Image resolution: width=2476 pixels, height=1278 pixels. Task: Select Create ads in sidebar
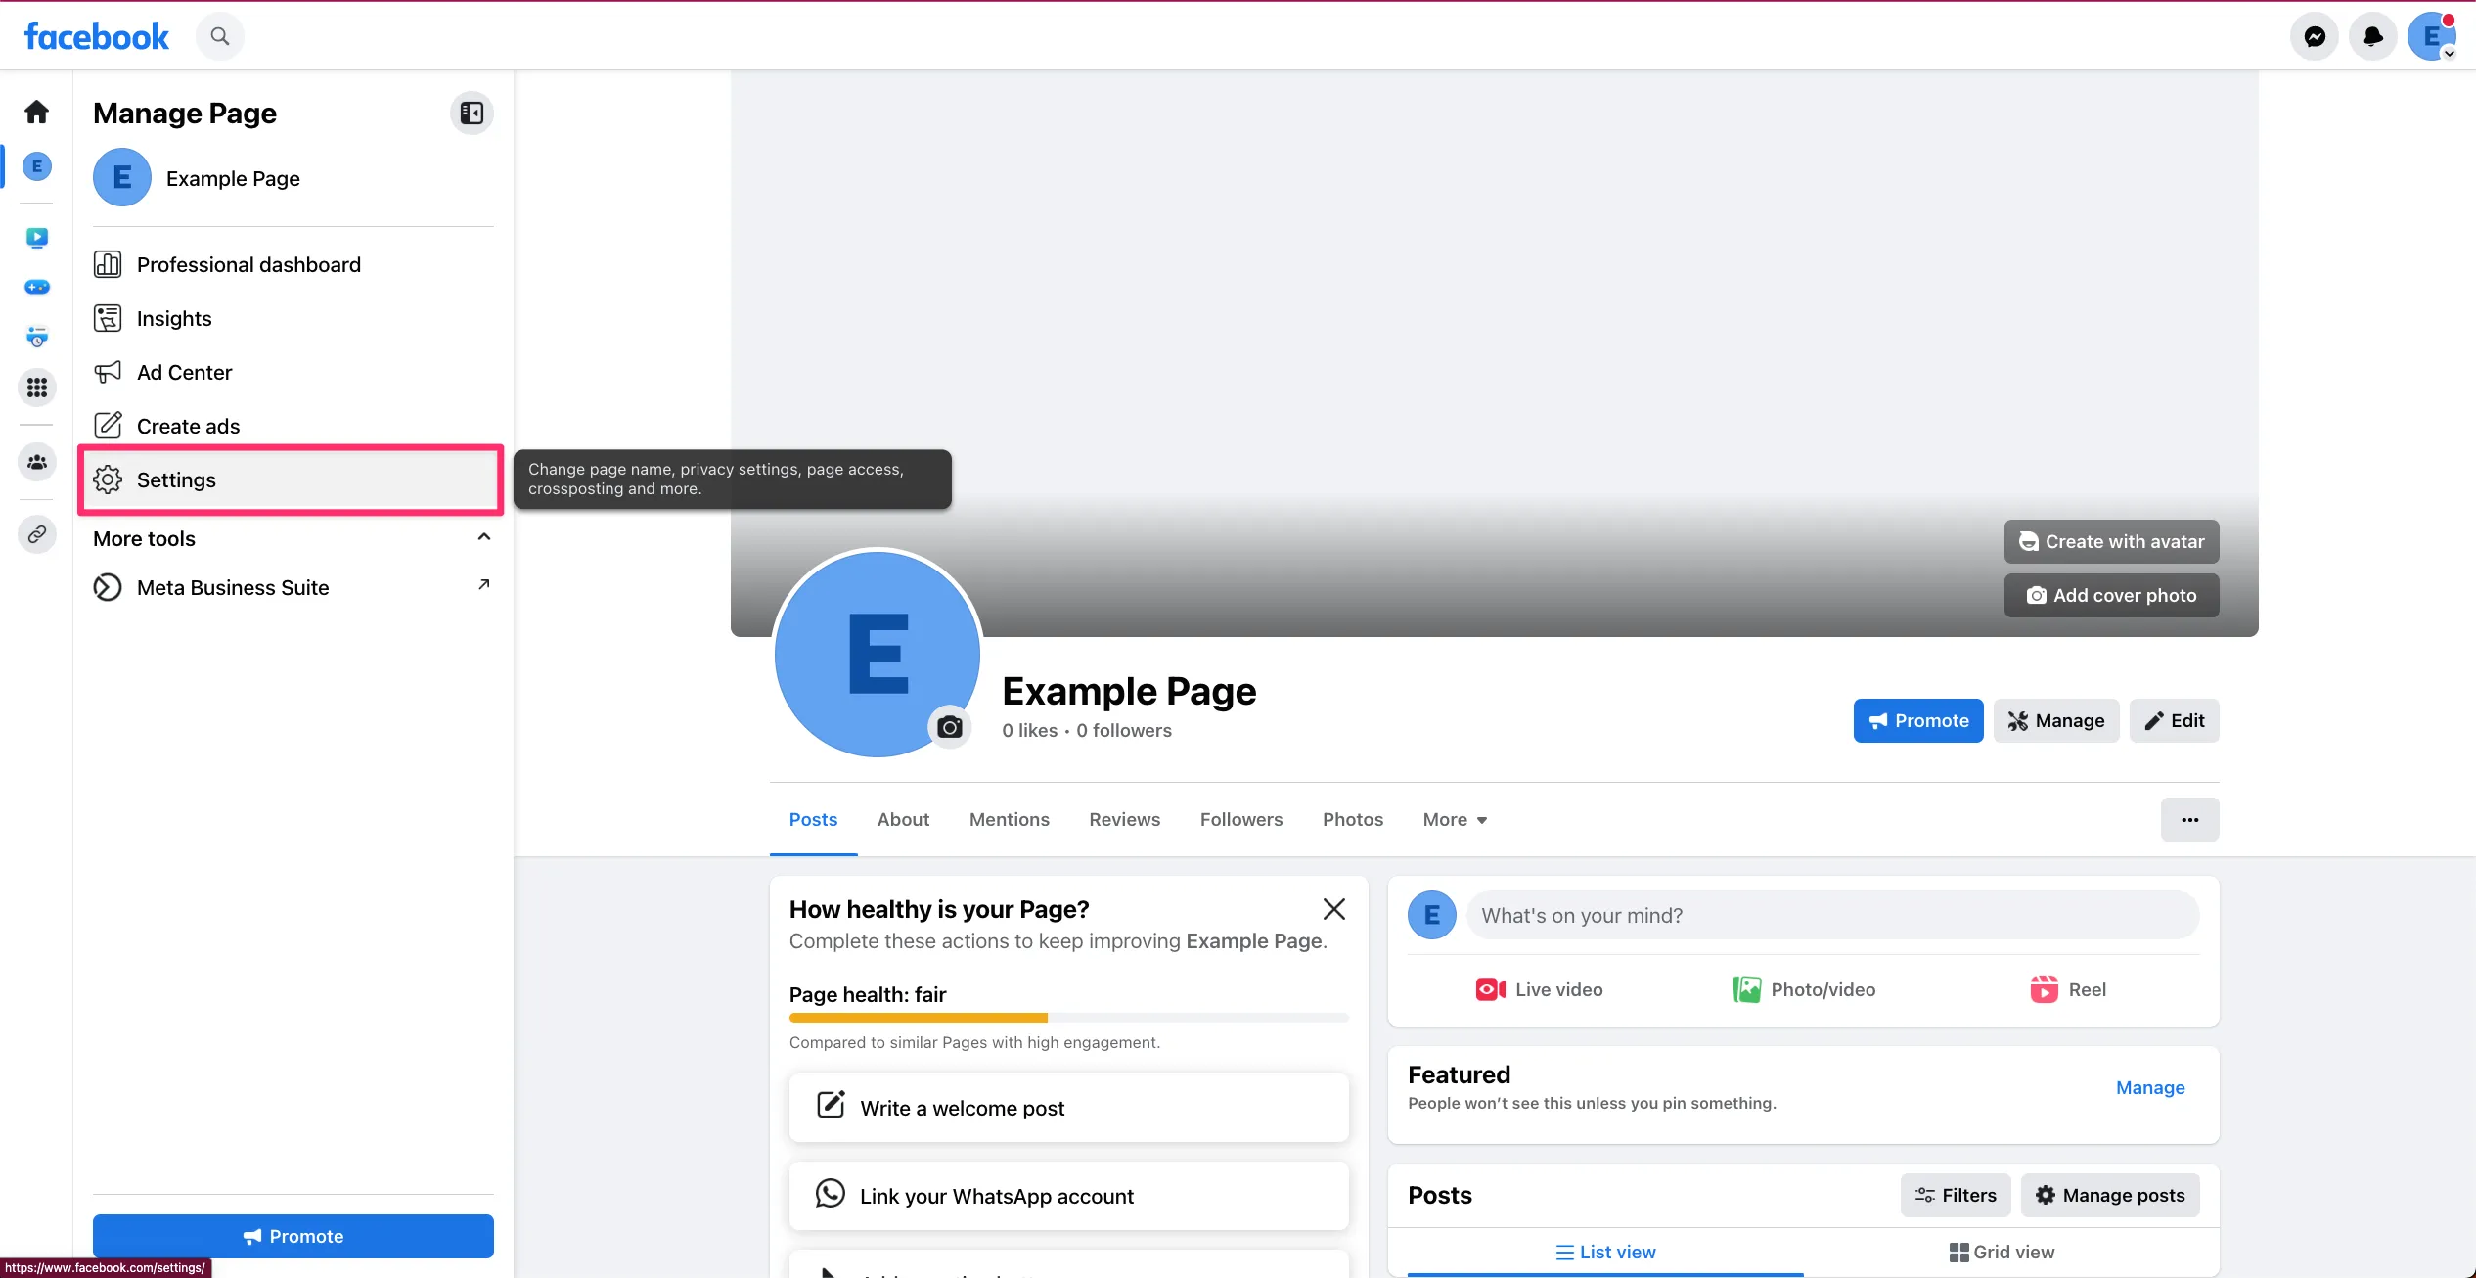[x=293, y=426]
